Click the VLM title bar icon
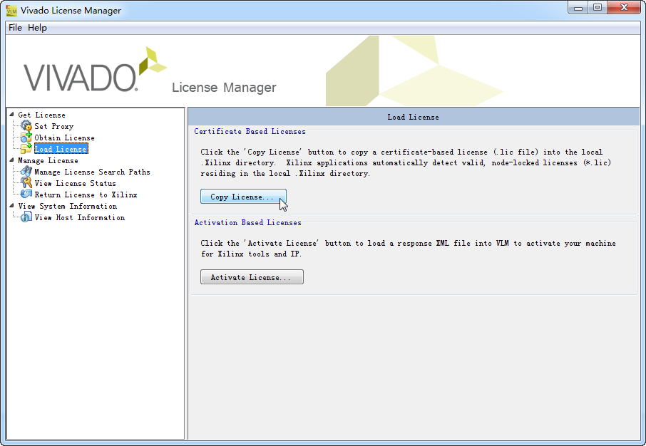This screenshot has height=446, width=646. [x=11, y=11]
